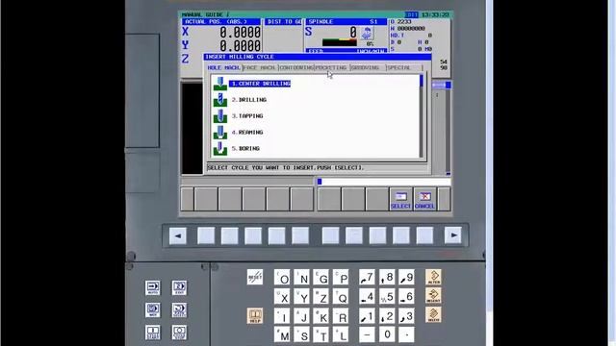Choose '1. CENTER DRILLING' list entry
Viewport: 616px width, 346px height.
260,84
